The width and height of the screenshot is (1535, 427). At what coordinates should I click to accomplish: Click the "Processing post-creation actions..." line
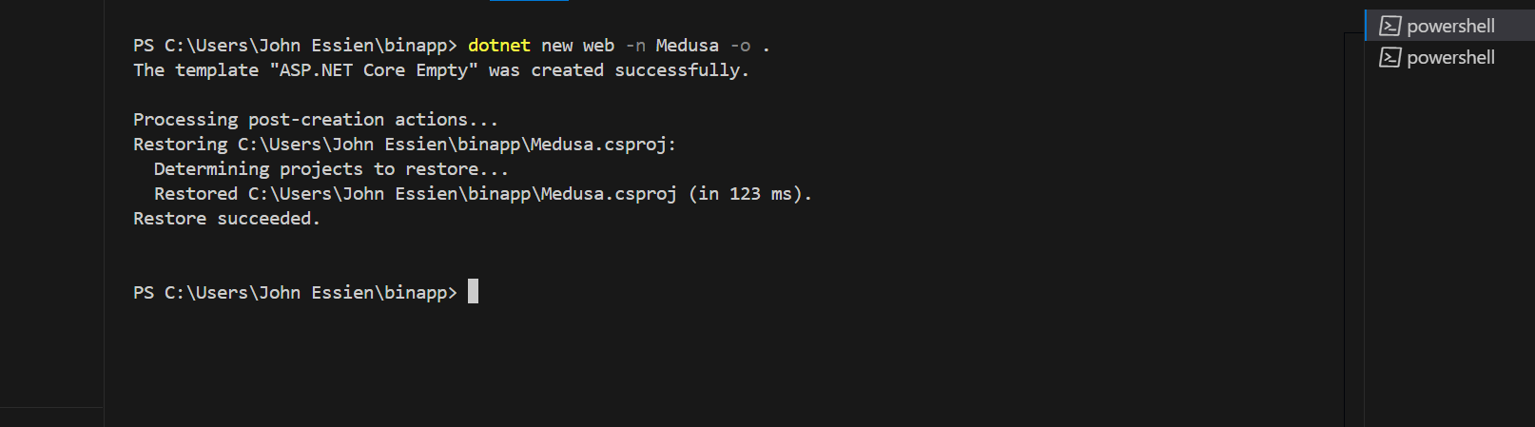316,120
